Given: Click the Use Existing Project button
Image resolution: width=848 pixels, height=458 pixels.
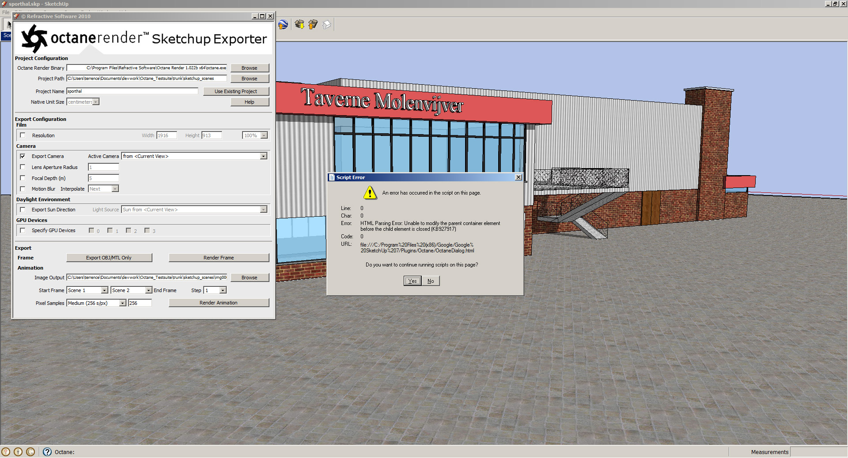Looking at the screenshot, I should tap(236, 91).
